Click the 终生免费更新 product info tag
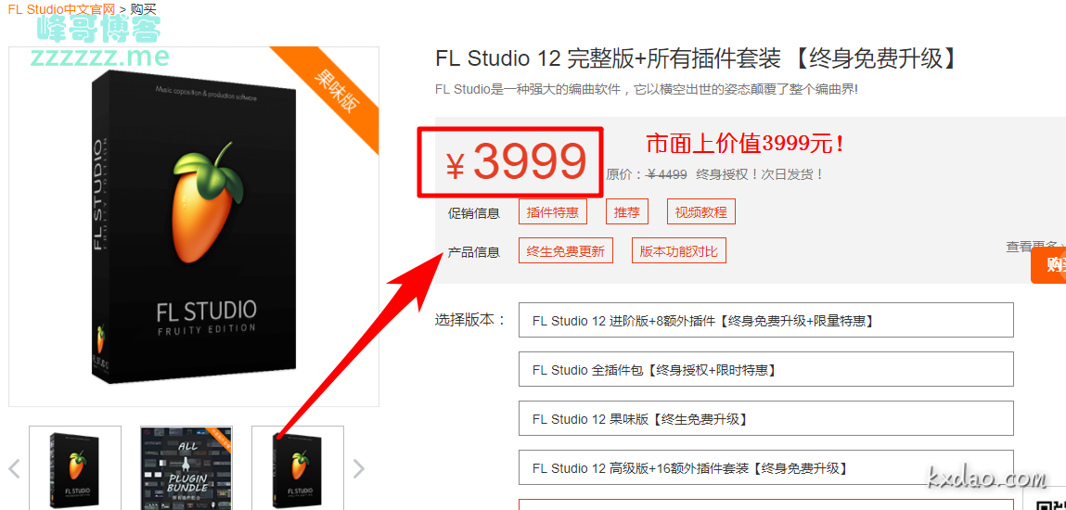 (566, 250)
